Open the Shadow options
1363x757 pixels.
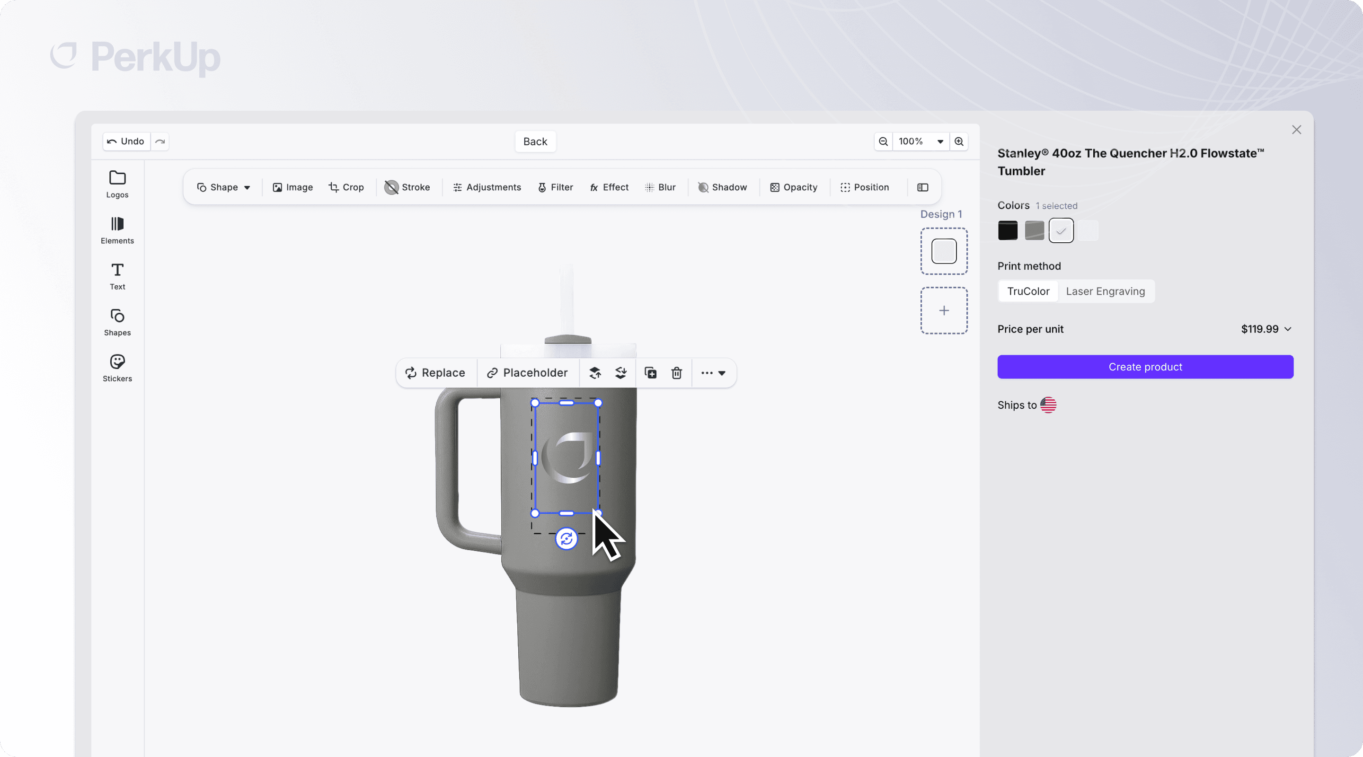tap(722, 187)
